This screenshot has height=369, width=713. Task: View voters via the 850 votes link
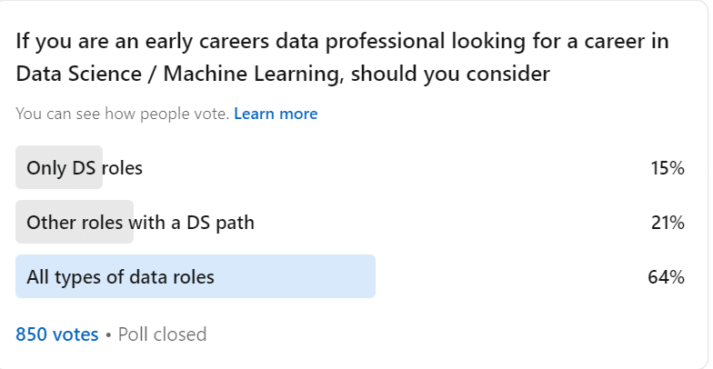click(x=56, y=334)
